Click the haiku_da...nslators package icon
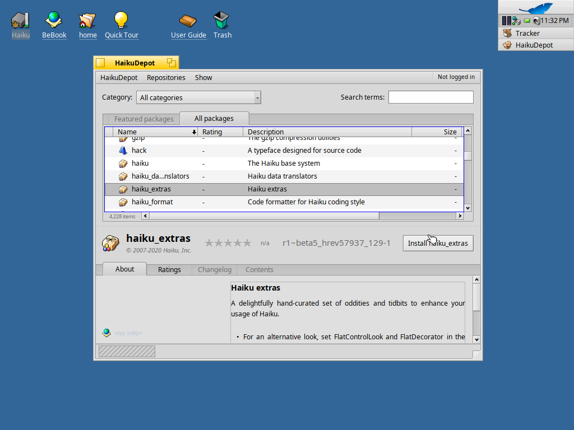Image resolution: width=574 pixels, height=430 pixels. point(123,176)
